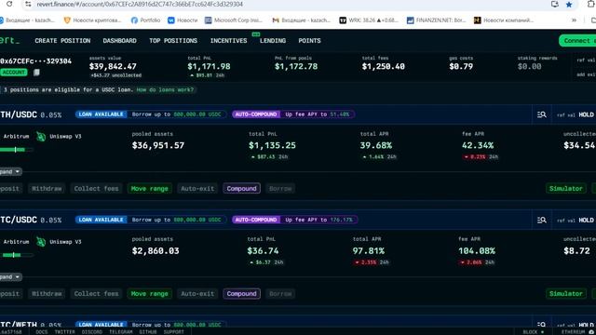The width and height of the screenshot is (596, 335).
Task: Open DOCS link in the footer
Action: coord(42,332)
